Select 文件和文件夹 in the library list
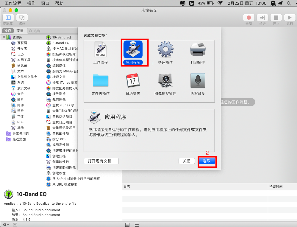The width and height of the screenshot is (297, 227). pyautogui.click(x=27, y=77)
